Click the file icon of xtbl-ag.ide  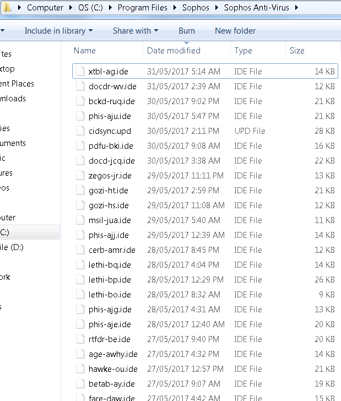pyautogui.click(x=80, y=72)
